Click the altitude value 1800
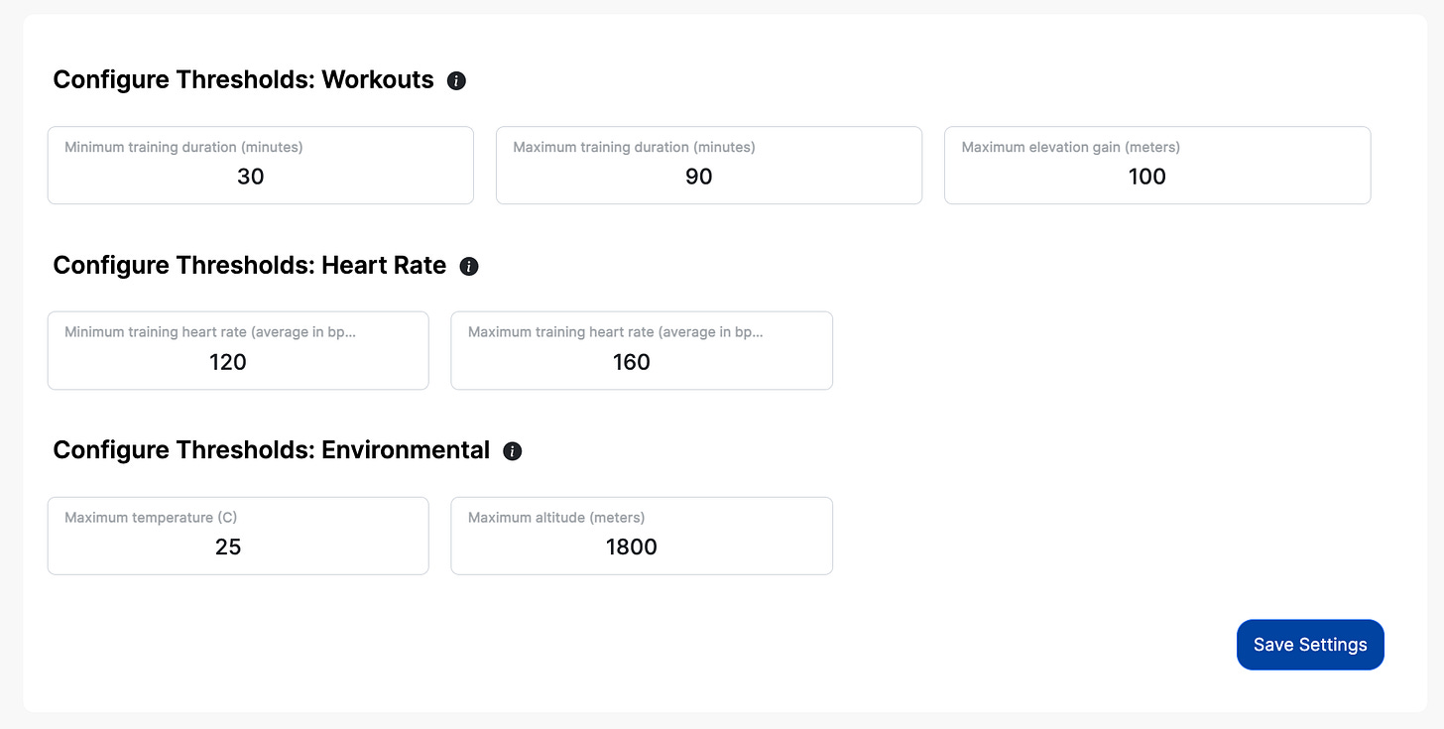 point(631,547)
